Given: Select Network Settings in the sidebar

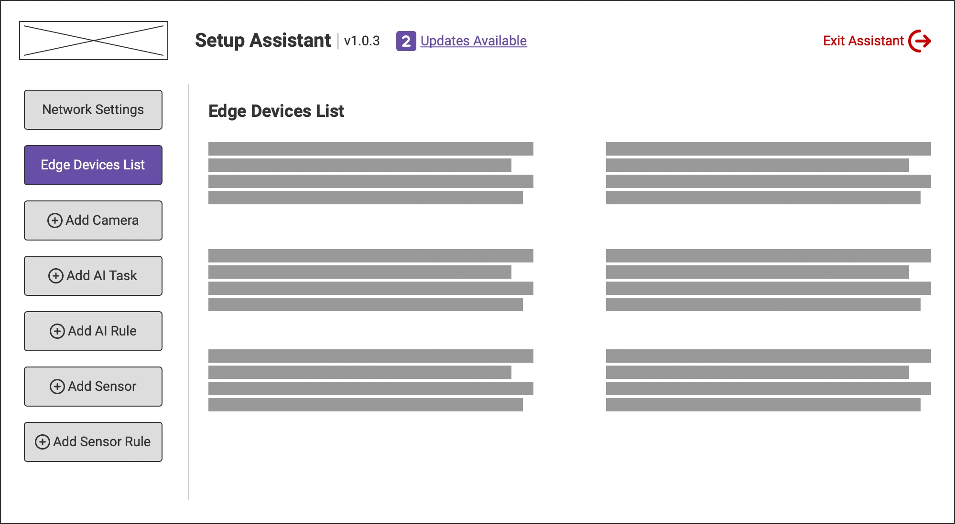Looking at the screenshot, I should click(93, 110).
